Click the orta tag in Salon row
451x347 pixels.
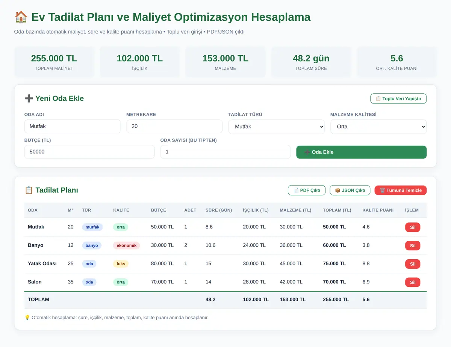point(121,282)
